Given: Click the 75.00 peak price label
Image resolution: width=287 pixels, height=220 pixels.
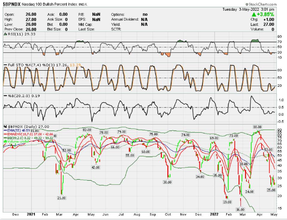Looking at the screenshot, I should (x=154, y=134).
